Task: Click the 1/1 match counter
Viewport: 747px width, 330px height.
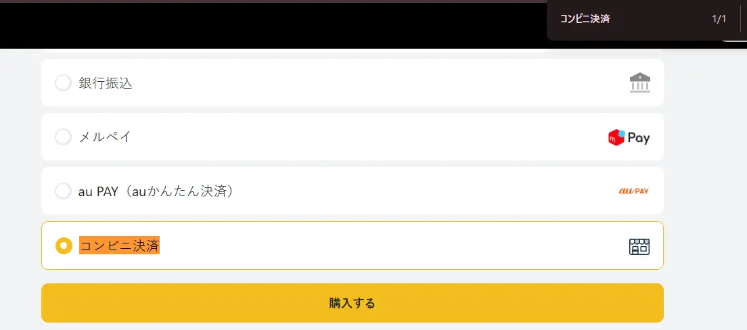Action: [719, 19]
